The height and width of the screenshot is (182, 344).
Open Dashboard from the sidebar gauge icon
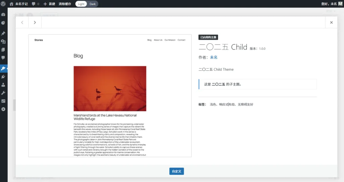[3, 15]
